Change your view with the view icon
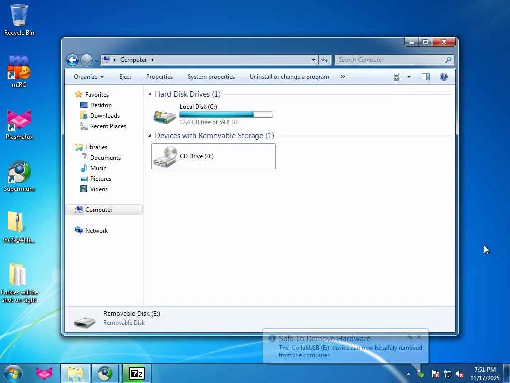Image resolution: width=510 pixels, height=383 pixels. 398,77
